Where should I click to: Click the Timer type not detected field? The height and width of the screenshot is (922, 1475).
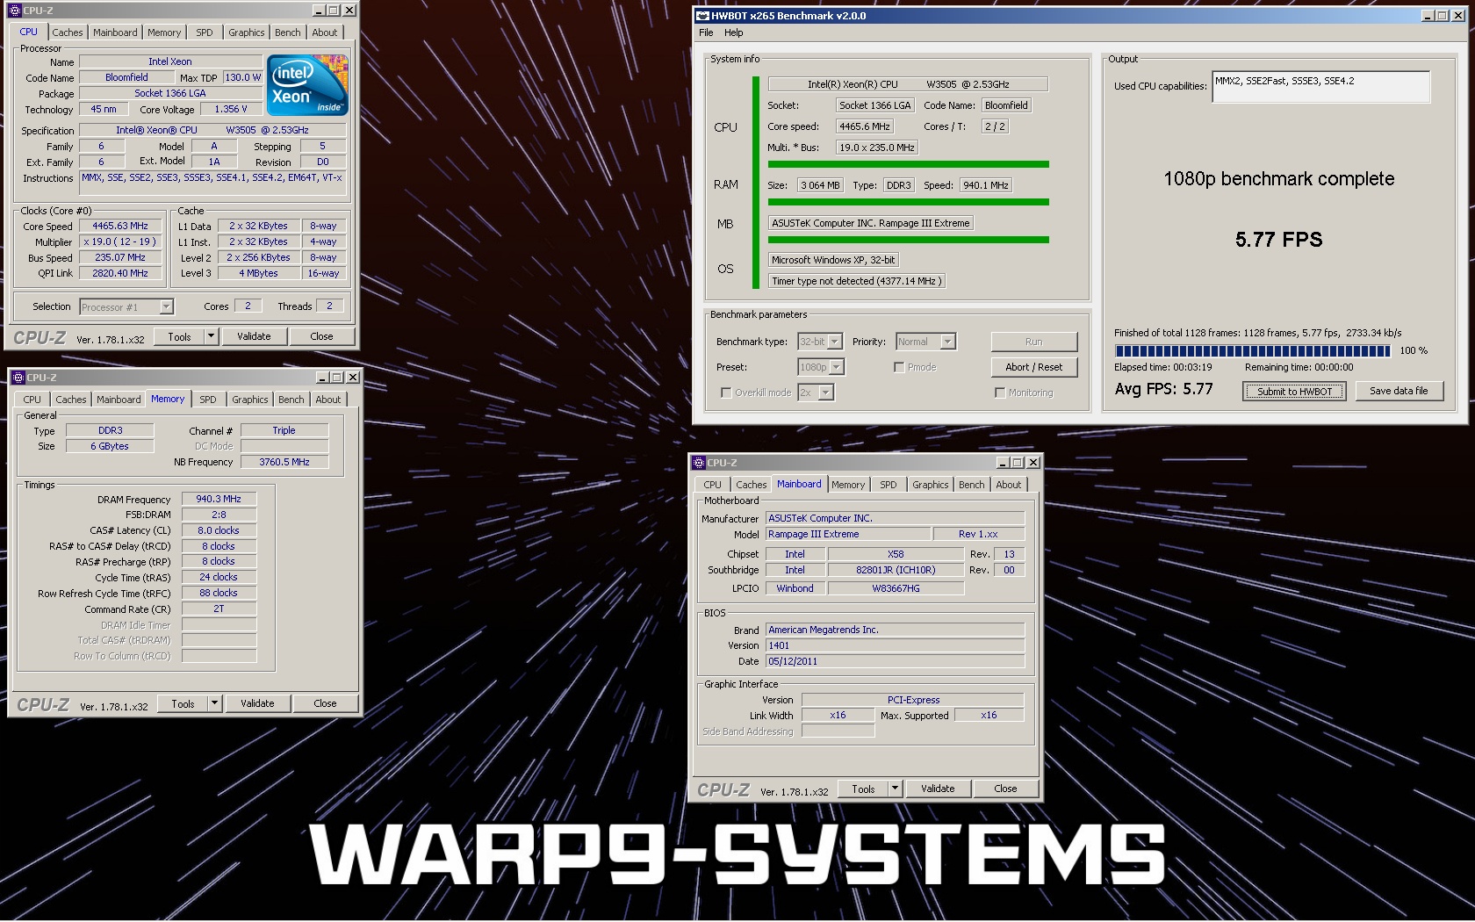coord(857,281)
